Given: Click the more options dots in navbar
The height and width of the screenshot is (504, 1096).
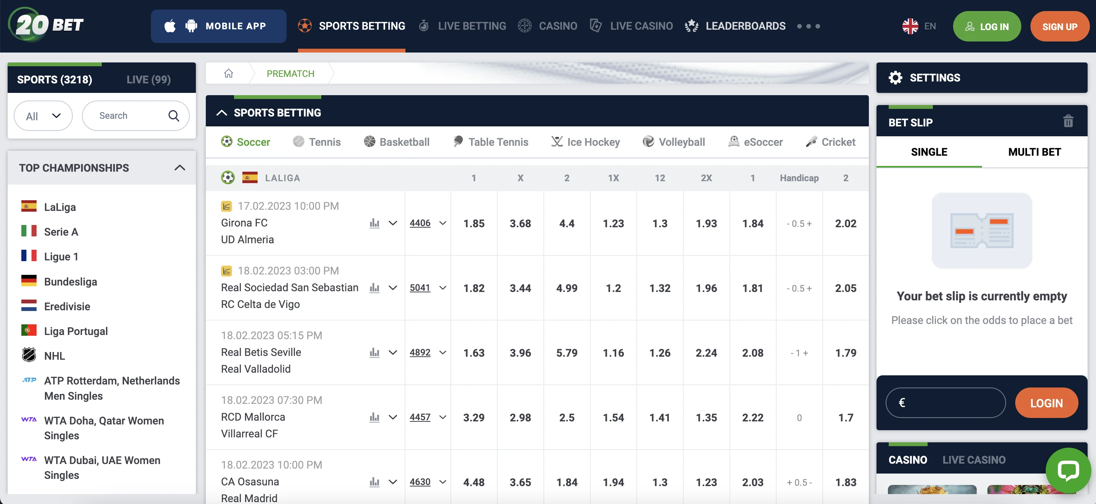Looking at the screenshot, I should (808, 26).
